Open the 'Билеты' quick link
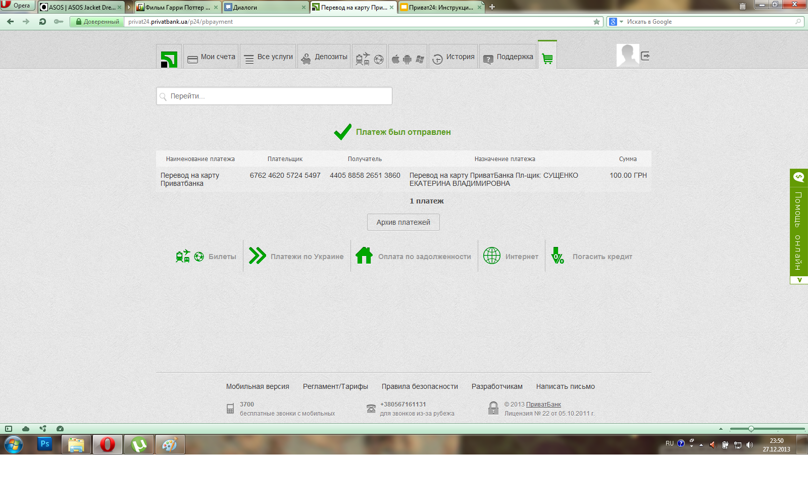Screen dimensions: 808x502 coord(206,257)
